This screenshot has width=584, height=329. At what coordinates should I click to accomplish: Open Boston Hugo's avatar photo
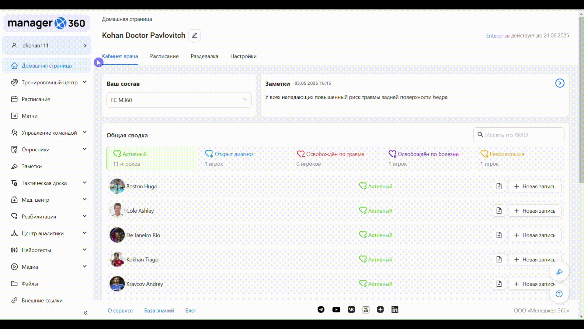117,186
